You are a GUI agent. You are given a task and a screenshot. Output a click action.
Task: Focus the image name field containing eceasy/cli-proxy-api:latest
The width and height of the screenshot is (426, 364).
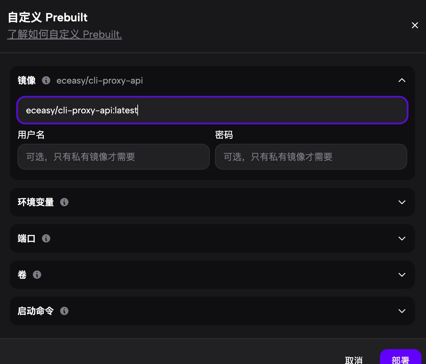[212, 110]
